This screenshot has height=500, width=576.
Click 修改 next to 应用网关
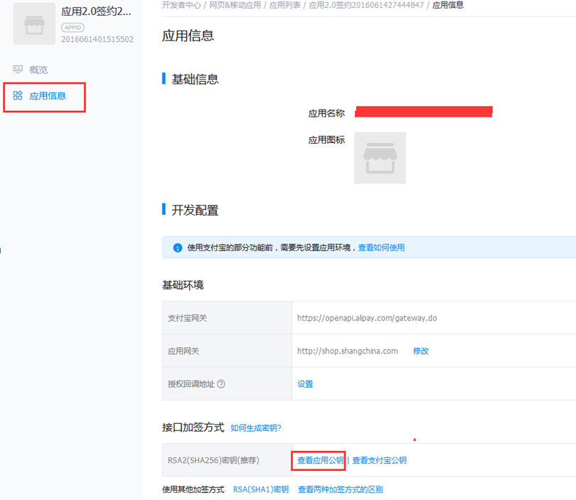coord(421,351)
